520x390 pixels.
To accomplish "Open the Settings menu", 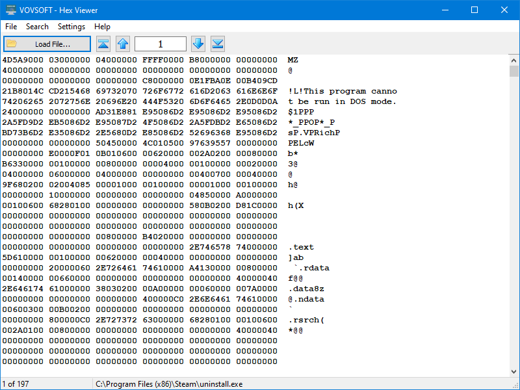I will pyautogui.click(x=71, y=27).
